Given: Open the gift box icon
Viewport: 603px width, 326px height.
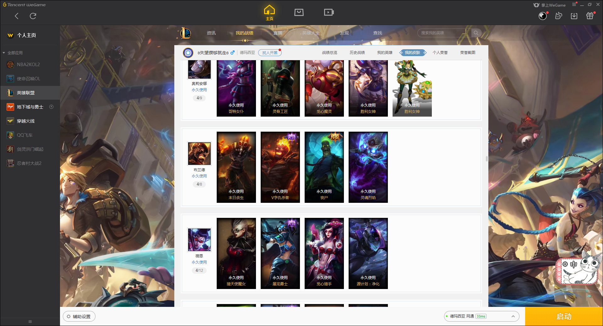Looking at the screenshot, I should (x=590, y=16).
